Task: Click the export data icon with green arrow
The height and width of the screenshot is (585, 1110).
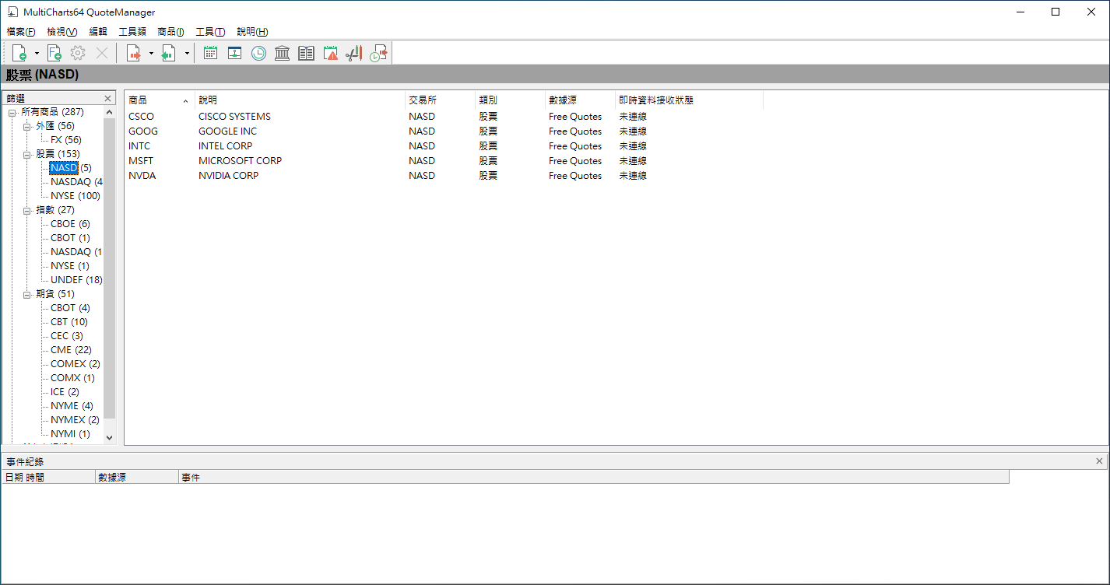Action: [x=168, y=53]
